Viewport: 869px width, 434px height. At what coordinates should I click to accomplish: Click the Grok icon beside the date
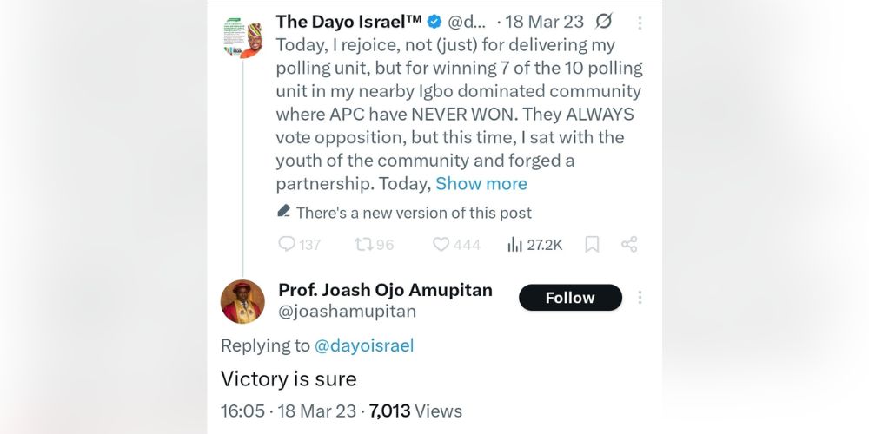tap(603, 22)
